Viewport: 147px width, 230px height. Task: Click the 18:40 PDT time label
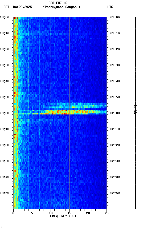coord(5,81)
